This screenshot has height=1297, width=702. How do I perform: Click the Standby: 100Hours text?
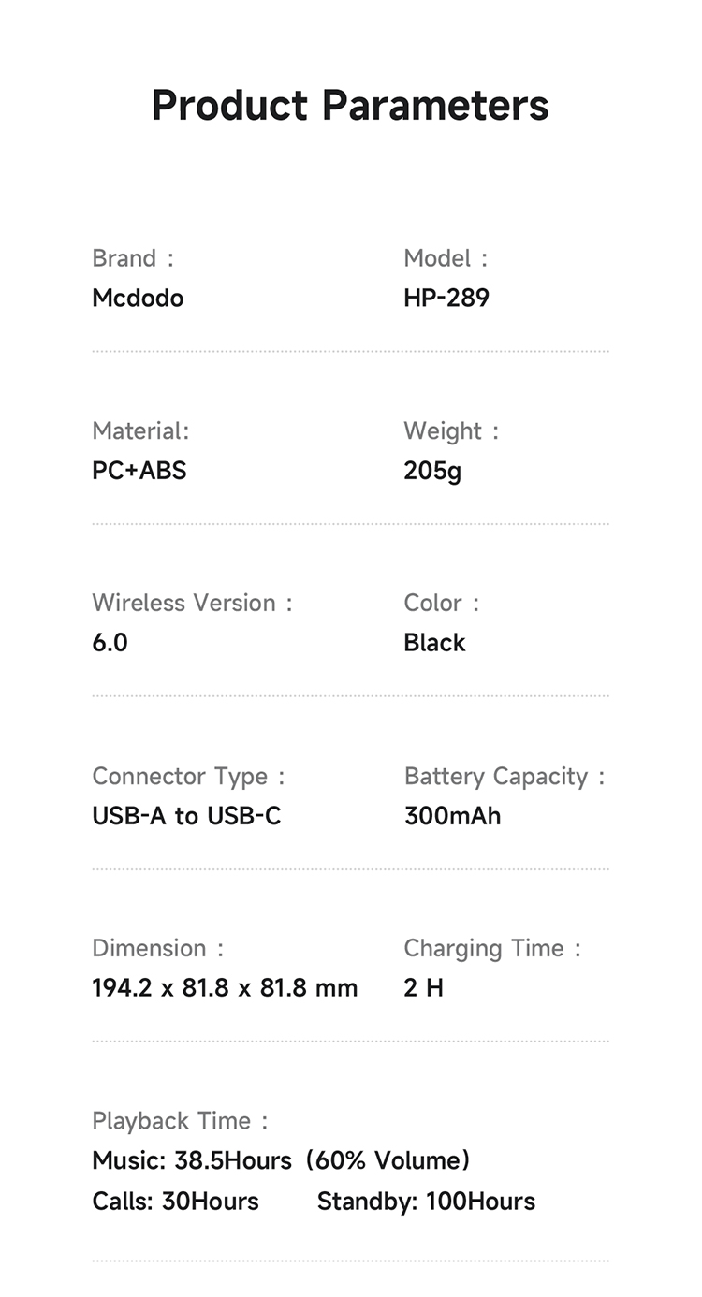coord(426,1202)
